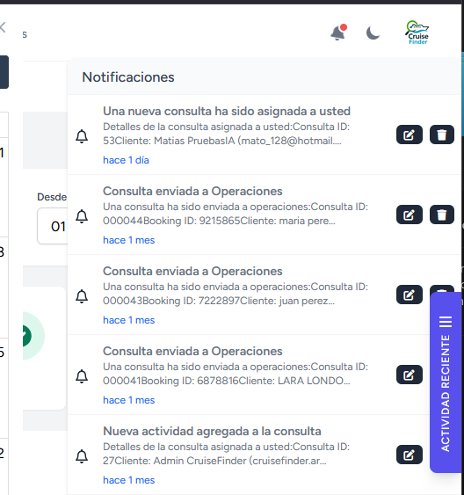Screen dimensions: 464x495
Task: Open the notifications bell in the header
Action: coord(339,33)
